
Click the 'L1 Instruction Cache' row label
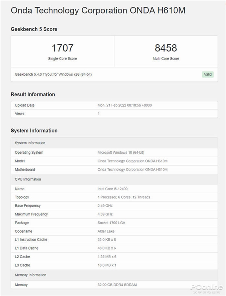pos(31,240)
